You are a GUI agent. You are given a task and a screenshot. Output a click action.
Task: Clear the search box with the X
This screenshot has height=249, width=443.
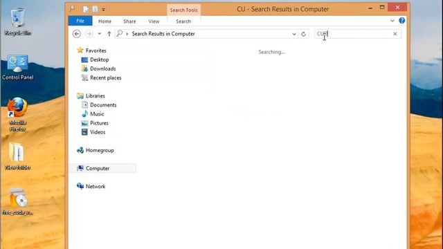(x=395, y=34)
